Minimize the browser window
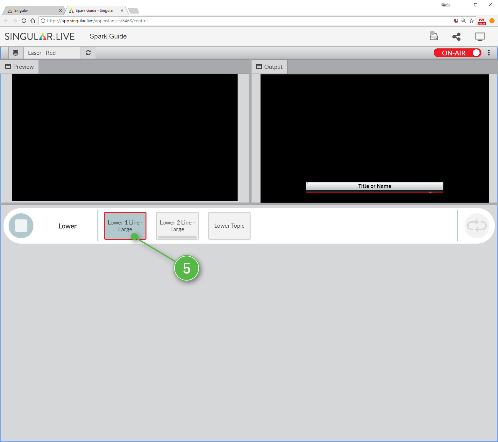Viewport: 498px width, 442px height. (461, 5)
